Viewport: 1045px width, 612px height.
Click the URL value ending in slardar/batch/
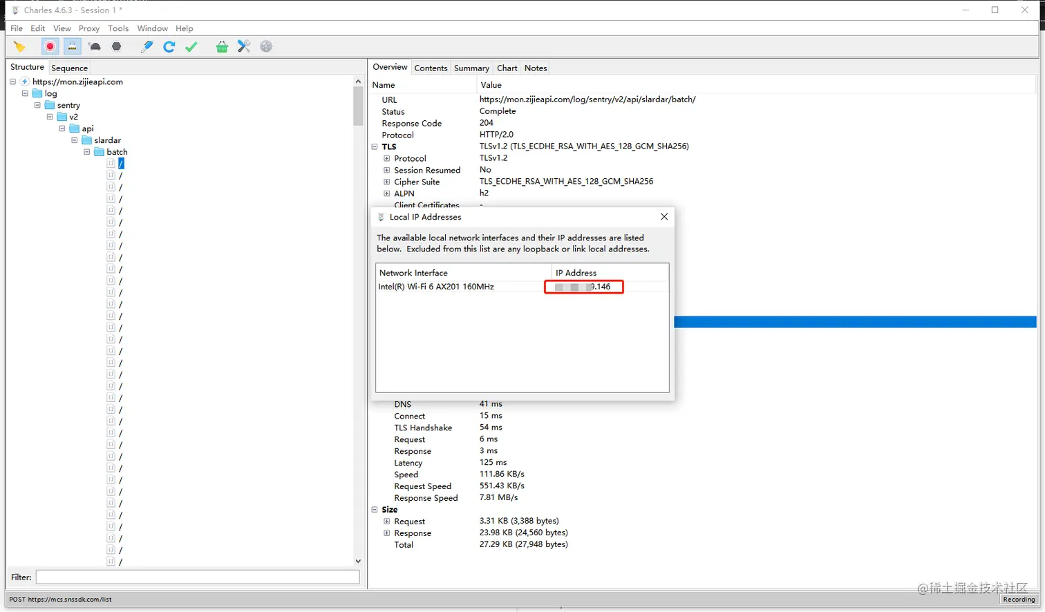[587, 99]
